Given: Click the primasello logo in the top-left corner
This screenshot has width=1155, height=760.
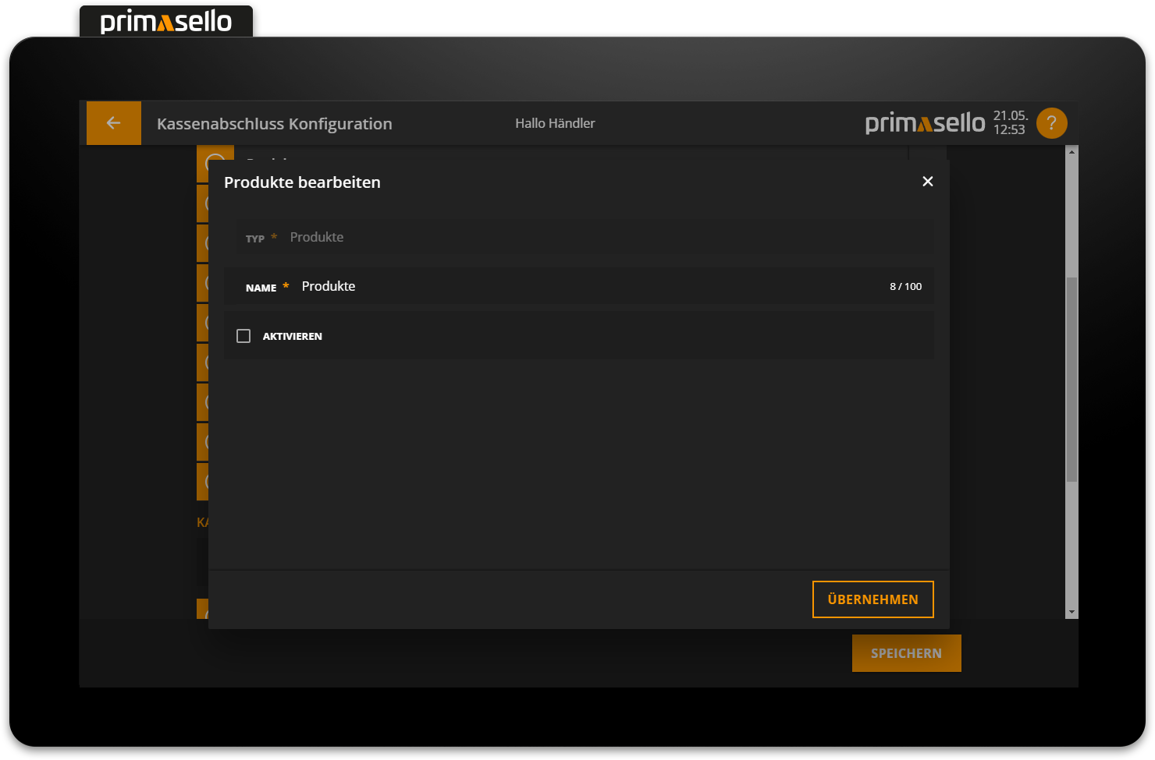Looking at the screenshot, I should pos(165,21).
